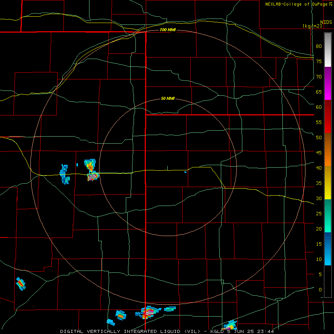The height and width of the screenshot is (334, 334).
Task: Click the scale value 60
Action: click(x=319, y=107)
